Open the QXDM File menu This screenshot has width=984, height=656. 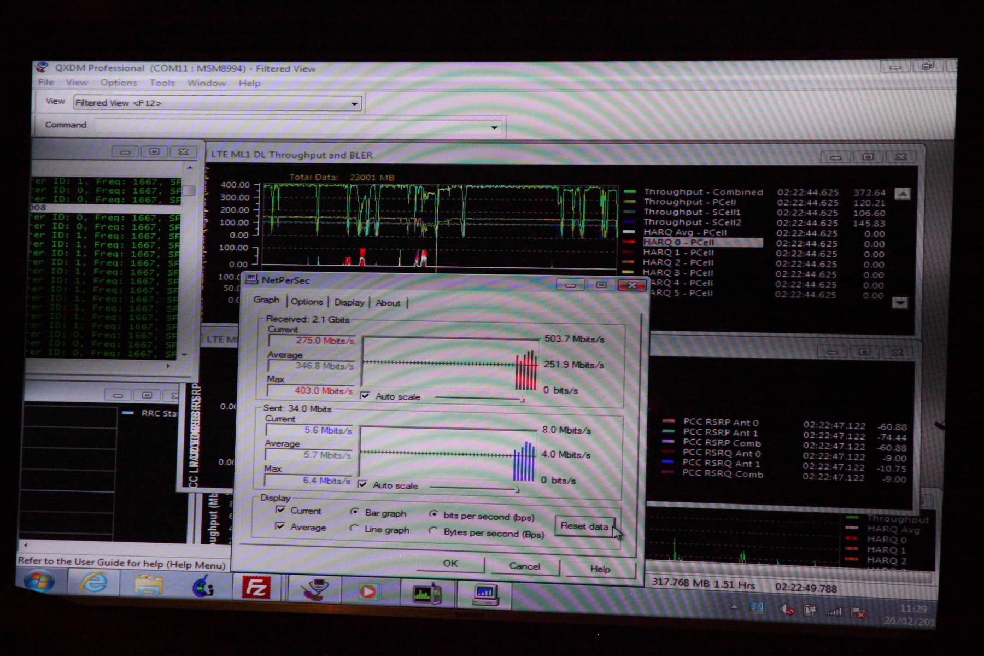point(46,82)
